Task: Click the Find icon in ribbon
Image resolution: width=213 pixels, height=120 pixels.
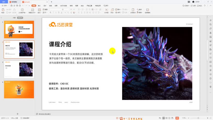Action: 138,9
